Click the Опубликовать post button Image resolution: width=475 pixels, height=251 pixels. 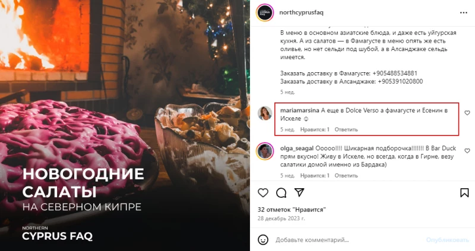(x=447, y=240)
